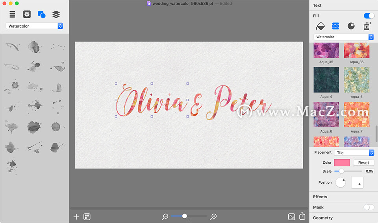The height and width of the screenshot is (223, 378).
Task: Adjust the texture Scale slider
Action: tap(348, 171)
